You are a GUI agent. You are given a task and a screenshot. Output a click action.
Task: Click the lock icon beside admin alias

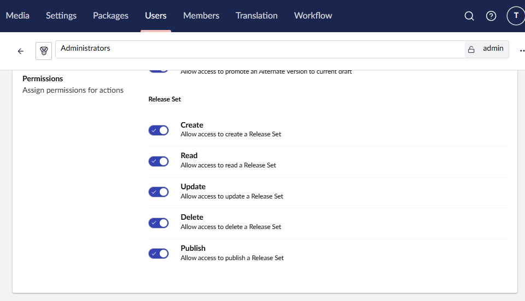coord(471,49)
